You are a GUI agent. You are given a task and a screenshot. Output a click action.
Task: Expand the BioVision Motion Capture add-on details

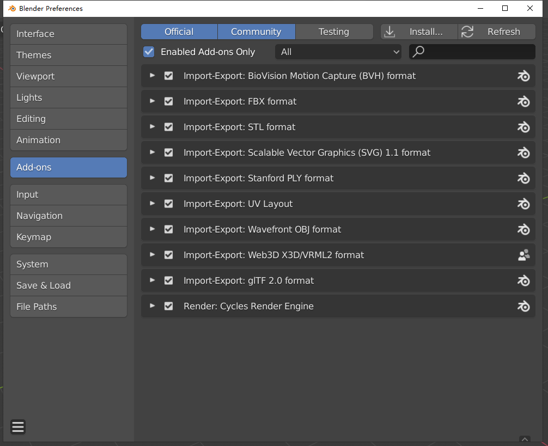click(153, 76)
